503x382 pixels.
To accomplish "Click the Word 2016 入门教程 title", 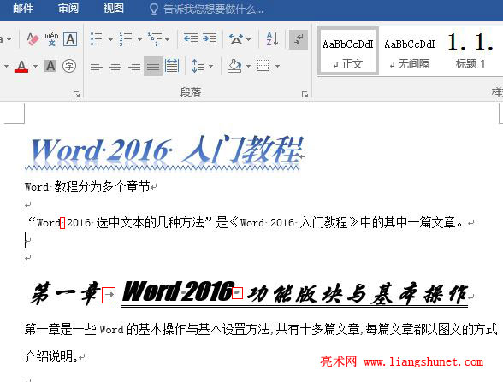I will tap(167, 150).
